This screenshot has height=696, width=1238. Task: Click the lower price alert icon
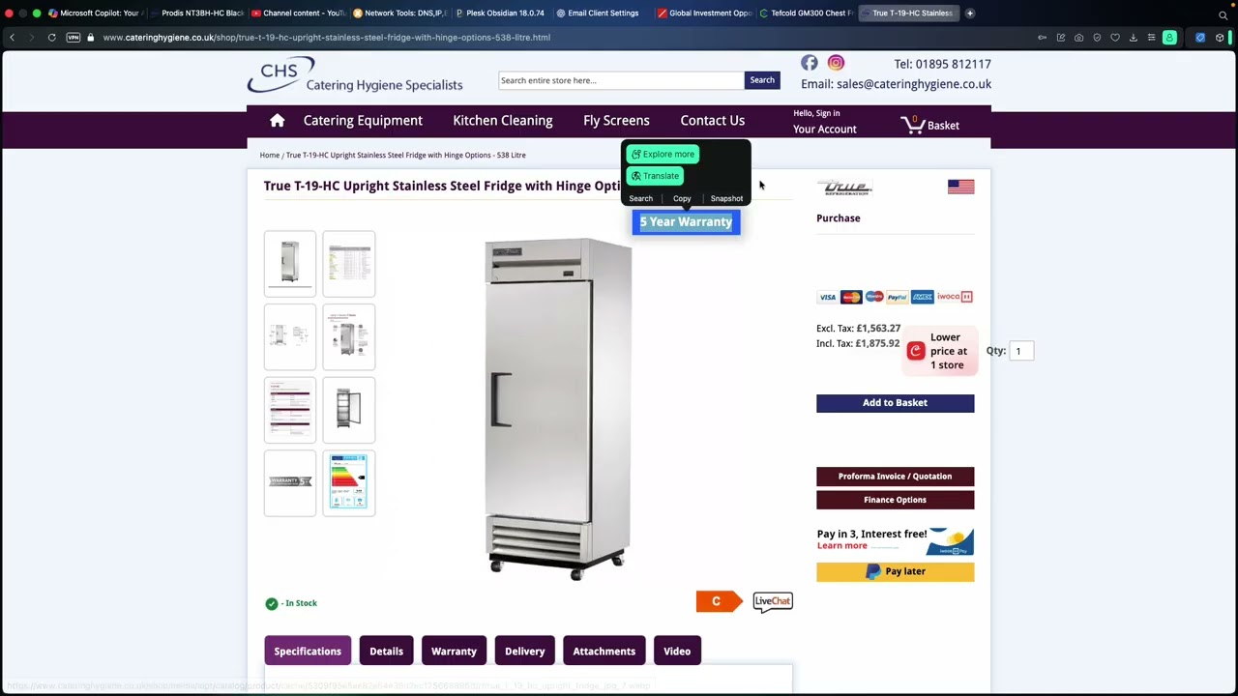916,351
